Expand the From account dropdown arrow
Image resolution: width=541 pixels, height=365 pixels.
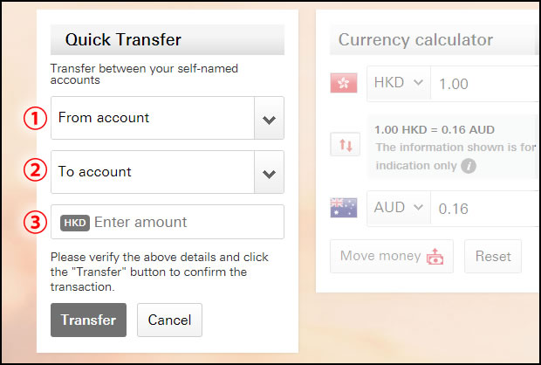(269, 118)
